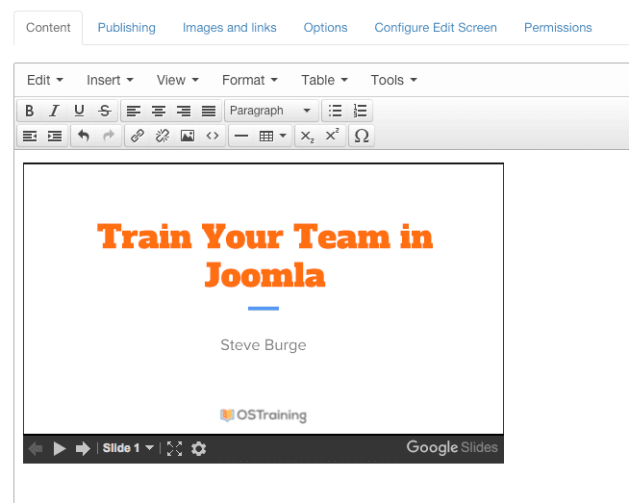Redo the last action
The width and height of the screenshot is (629, 503).
pos(109,136)
